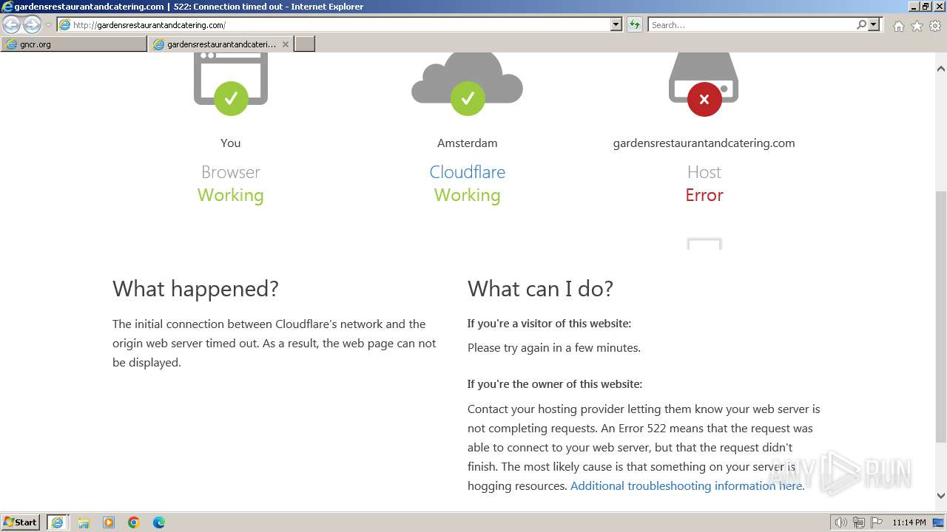Open the network tray icon
The height and width of the screenshot is (532, 947).
click(x=859, y=522)
